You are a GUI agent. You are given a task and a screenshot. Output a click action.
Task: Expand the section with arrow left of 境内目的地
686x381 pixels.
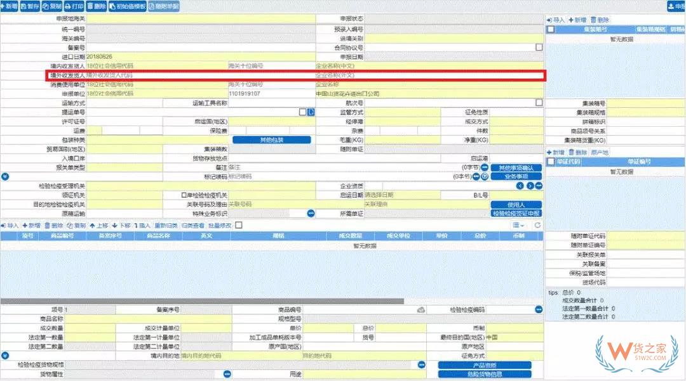pyautogui.click(x=5, y=356)
